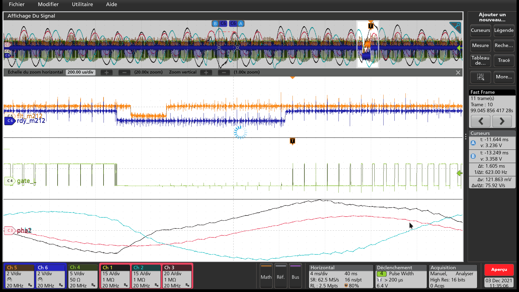Viewport: 519px width, 292px height.
Task: Click the Tracé plot button
Action: (x=504, y=60)
